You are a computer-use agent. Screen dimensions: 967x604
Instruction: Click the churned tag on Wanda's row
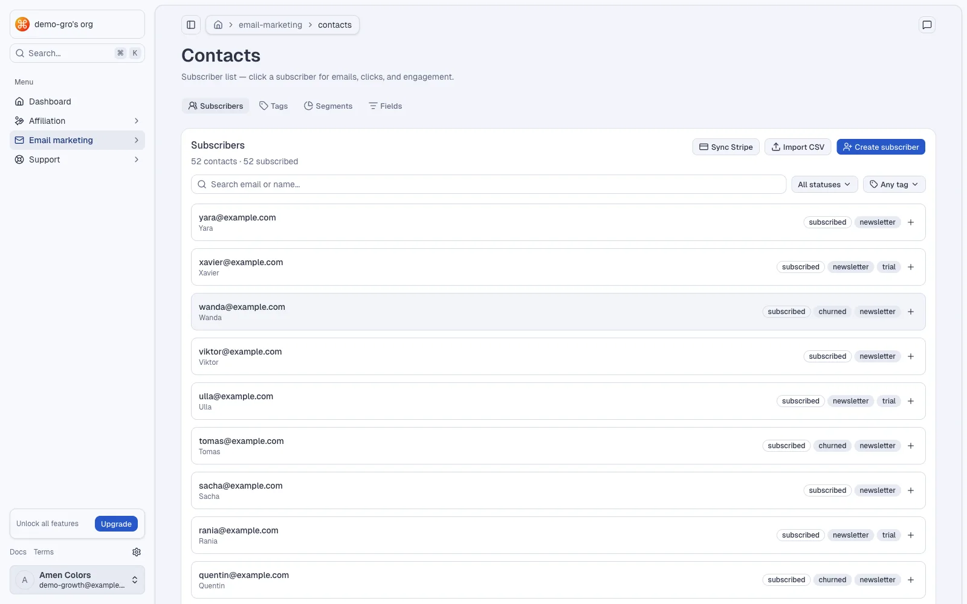832,312
